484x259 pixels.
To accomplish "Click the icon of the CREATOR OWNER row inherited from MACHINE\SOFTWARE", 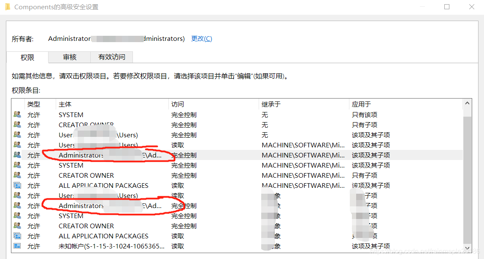I will point(17,175).
